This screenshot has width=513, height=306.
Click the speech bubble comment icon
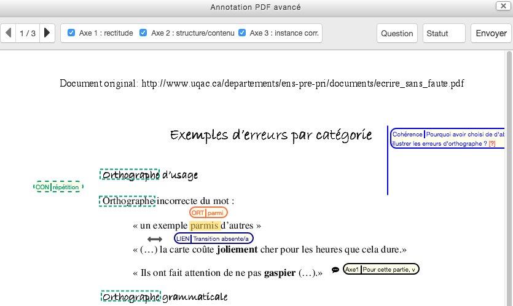pos(335,270)
